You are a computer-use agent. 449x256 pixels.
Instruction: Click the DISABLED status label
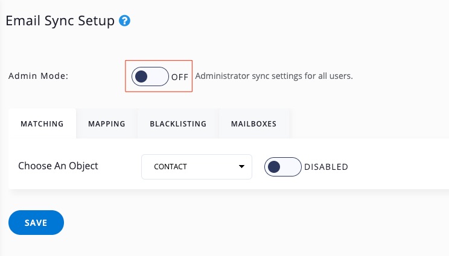click(326, 167)
